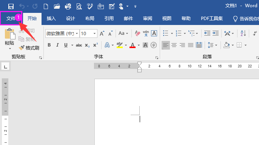Click the 告诉我 Tell Me search box
The image size is (259, 145).
pos(245,19)
